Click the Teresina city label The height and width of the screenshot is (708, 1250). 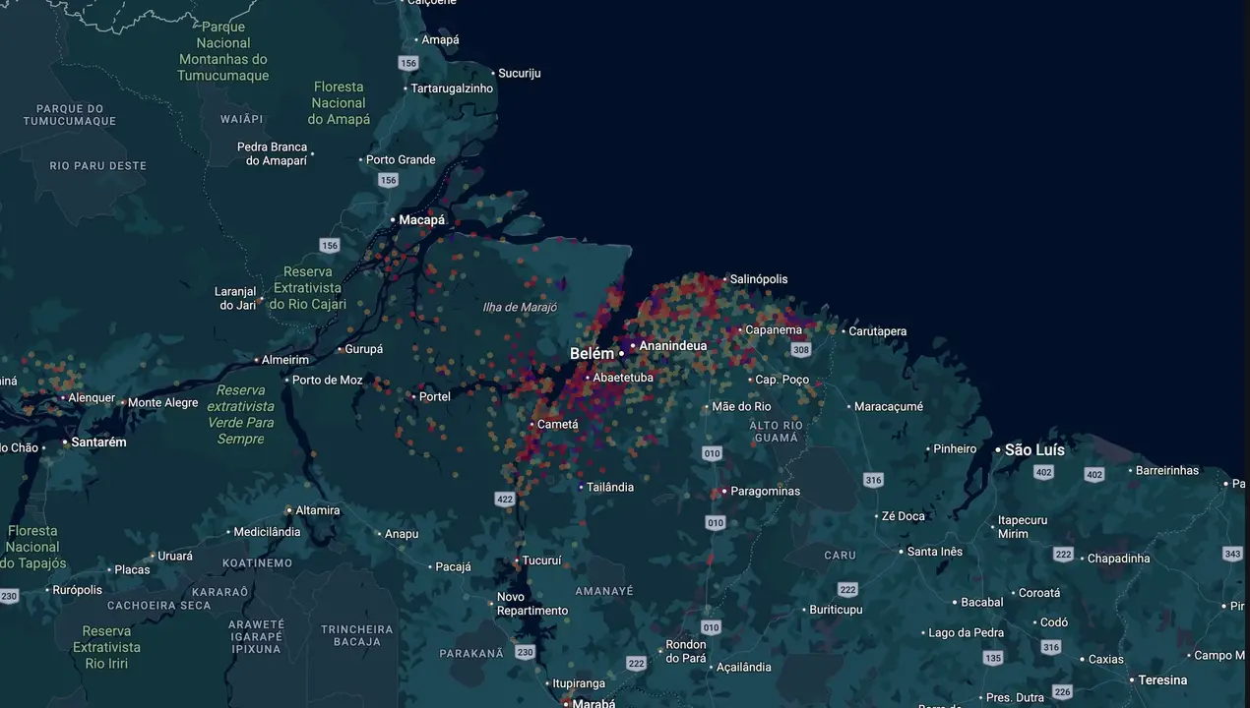(1163, 680)
